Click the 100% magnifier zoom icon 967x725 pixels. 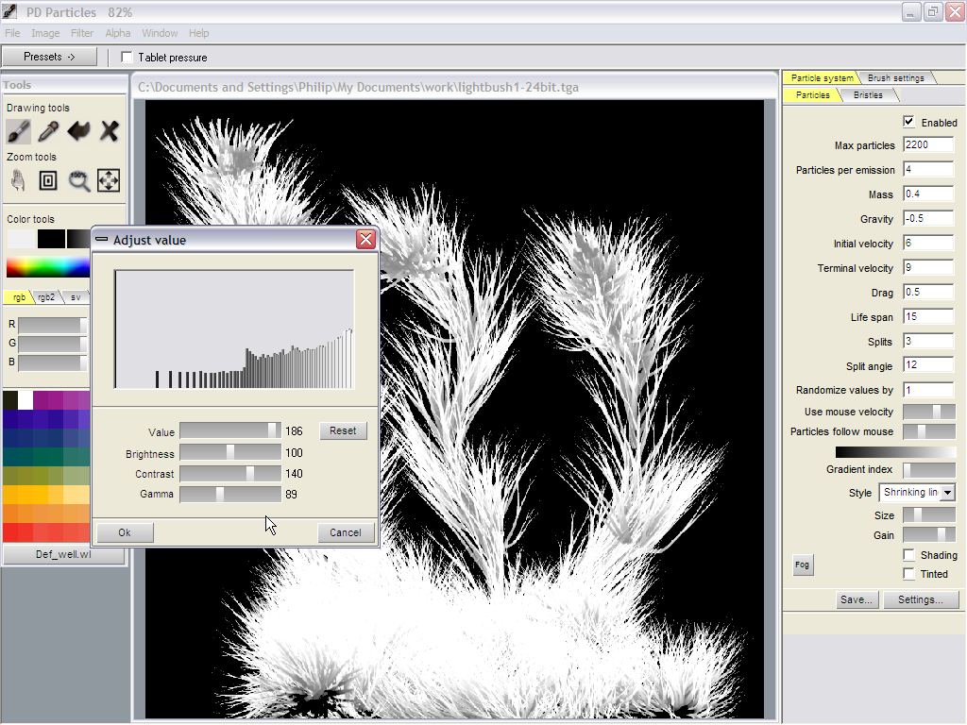[78, 180]
